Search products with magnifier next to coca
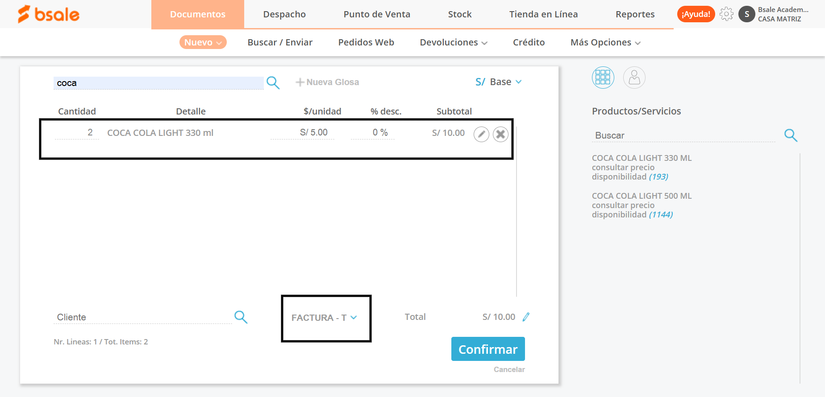 tap(273, 82)
